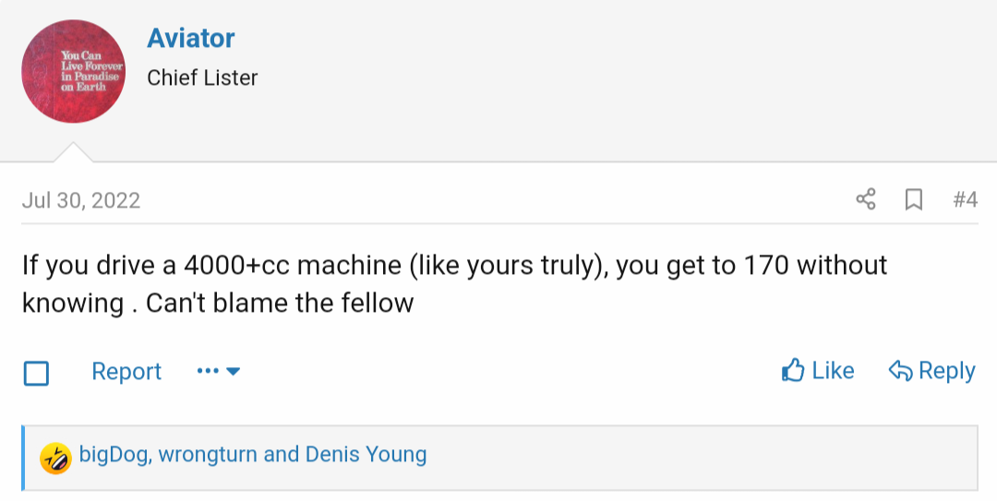Click the Jul 30, 2022 post date
Image resolution: width=997 pixels, height=501 pixels.
tap(81, 200)
